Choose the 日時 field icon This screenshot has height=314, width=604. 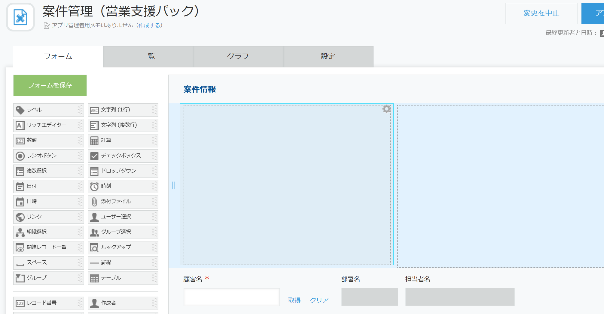tap(20, 202)
